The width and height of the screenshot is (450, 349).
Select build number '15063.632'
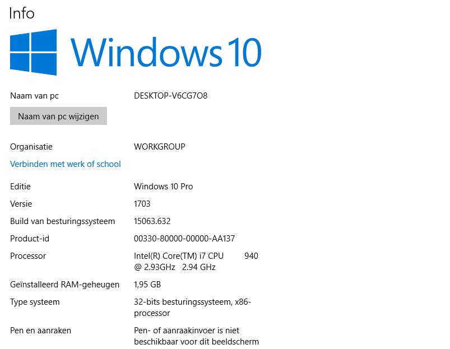[x=152, y=221]
